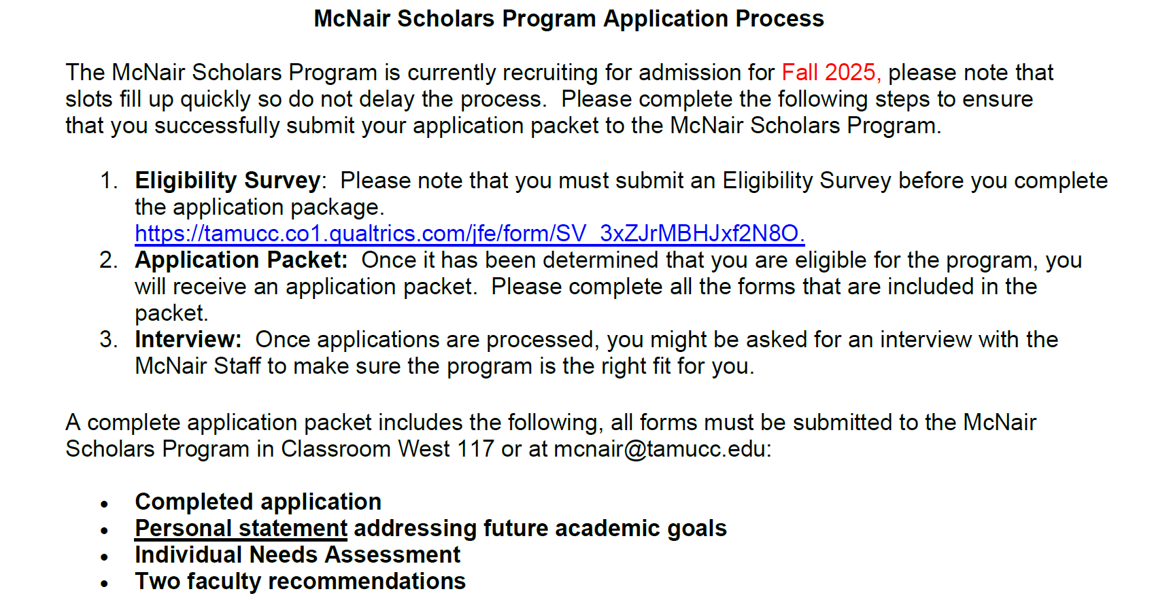Click the 'Individual Needs Assessment' bullet item
Image resolution: width=1152 pixels, height=600 pixels.
297,555
